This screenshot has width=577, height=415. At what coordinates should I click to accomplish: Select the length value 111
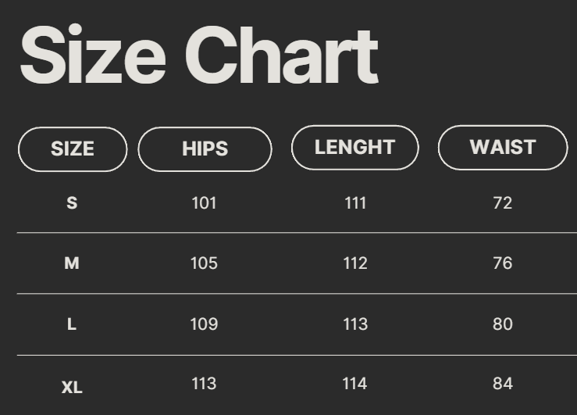(x=355, y=203)
